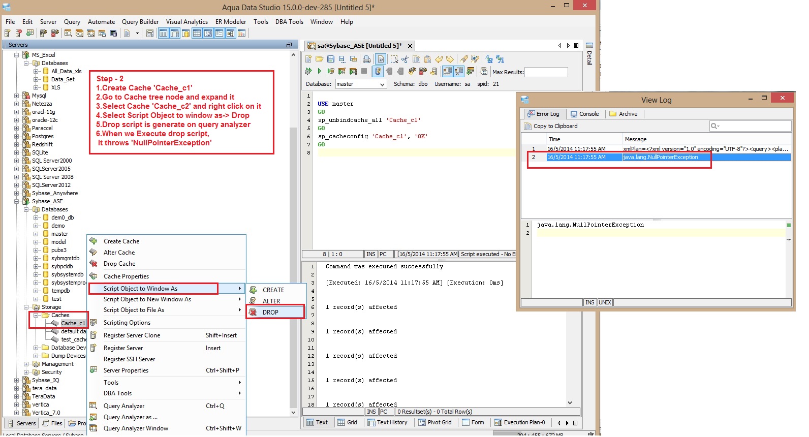
Task: Select the Netezza server in the tree
Action: 42,104
